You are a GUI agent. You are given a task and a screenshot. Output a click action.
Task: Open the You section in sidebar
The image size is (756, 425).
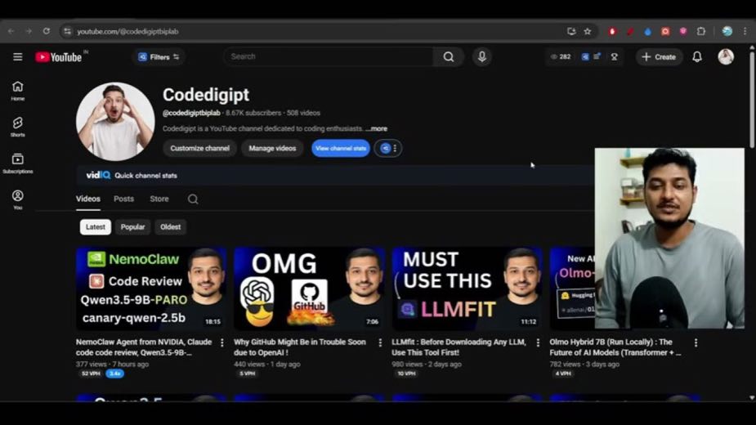click(18, 199)
